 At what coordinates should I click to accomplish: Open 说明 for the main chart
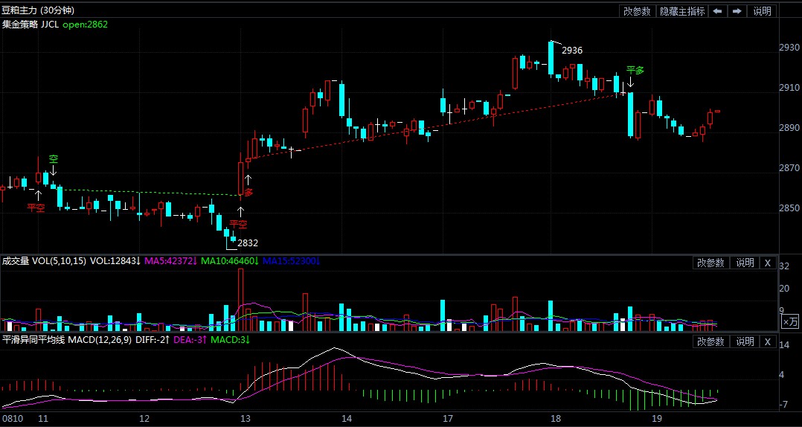[x=763, y=11]
